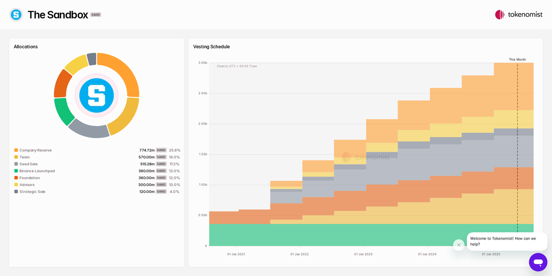Viewport: 552px width, 276px height.
Task: Click the Company Reserve legend label
Action: [35, 150]
